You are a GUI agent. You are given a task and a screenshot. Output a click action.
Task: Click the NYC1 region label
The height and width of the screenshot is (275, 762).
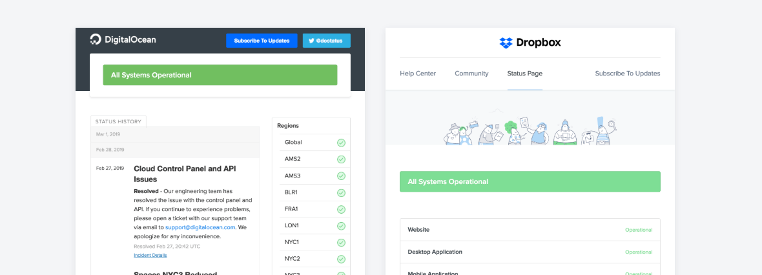(292, 242)
